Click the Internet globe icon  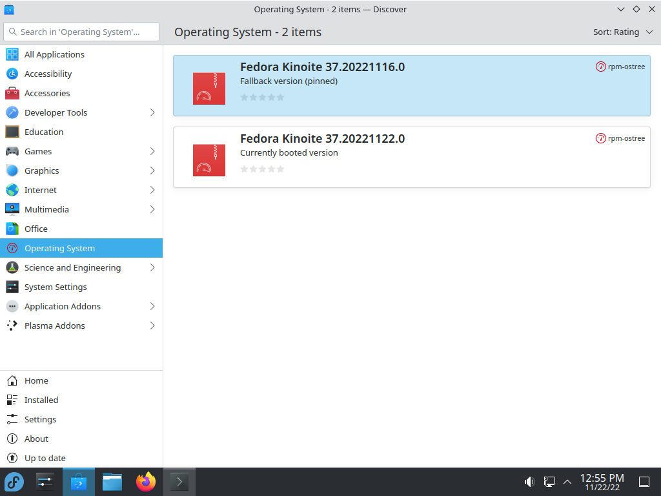tap(12, 191)
